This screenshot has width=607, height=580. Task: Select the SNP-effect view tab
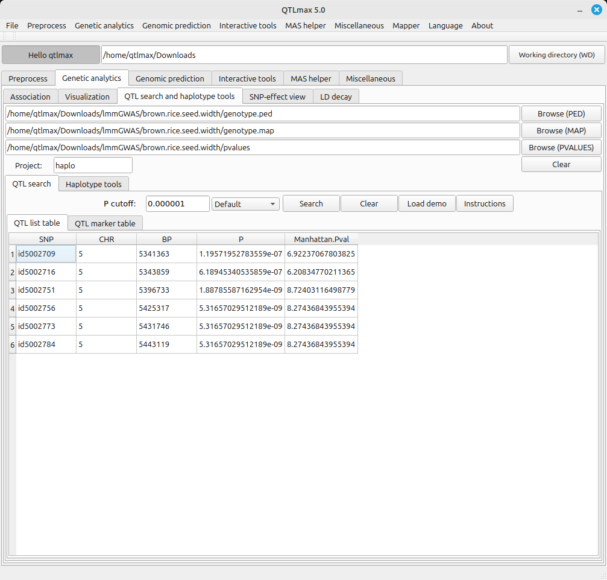pos(277,97)
